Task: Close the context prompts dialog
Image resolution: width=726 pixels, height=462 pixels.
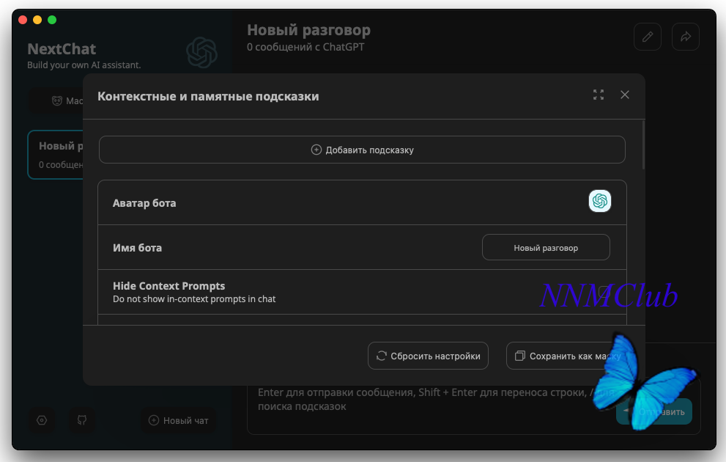Action: pyautogui.click(x=625, y=95)
